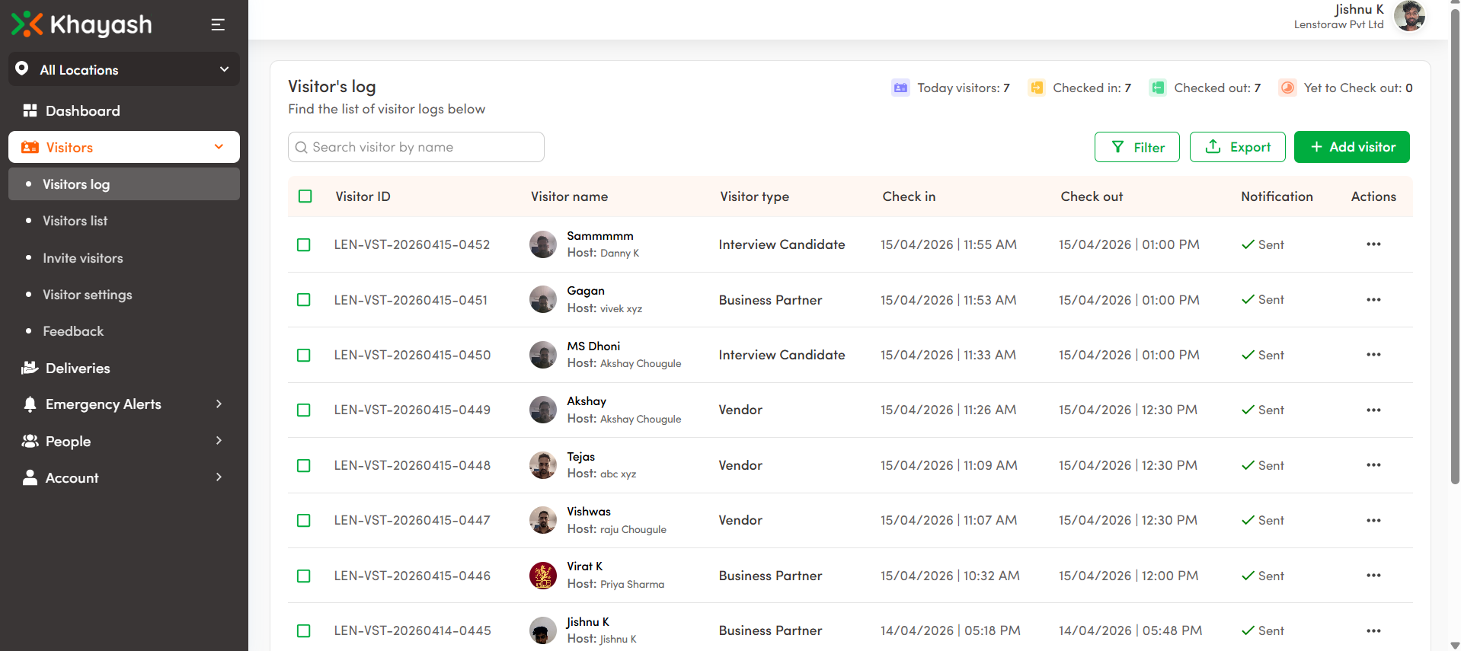Click the Add visitor button

[x=1351, y=147]
